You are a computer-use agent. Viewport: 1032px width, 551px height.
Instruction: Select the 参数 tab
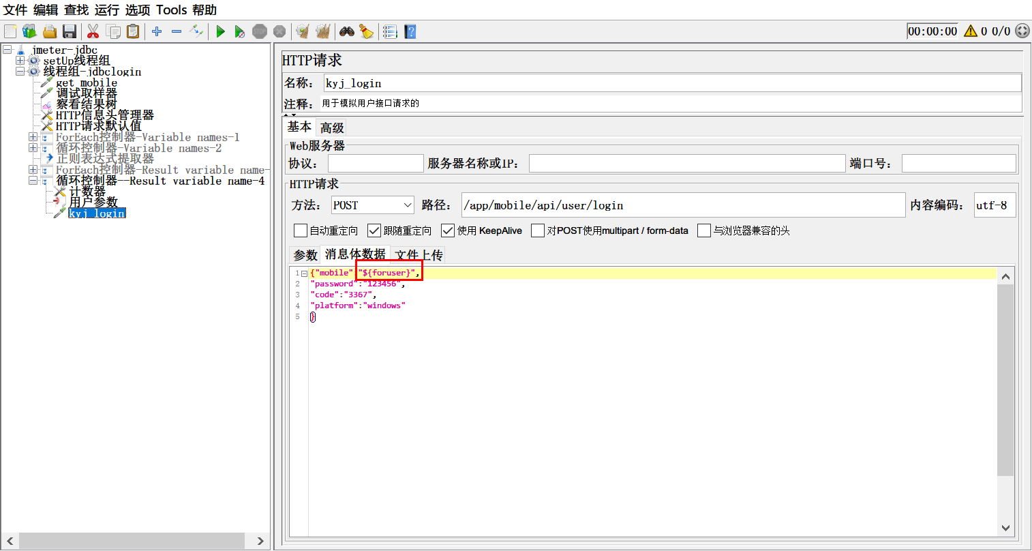click(305, 255)
